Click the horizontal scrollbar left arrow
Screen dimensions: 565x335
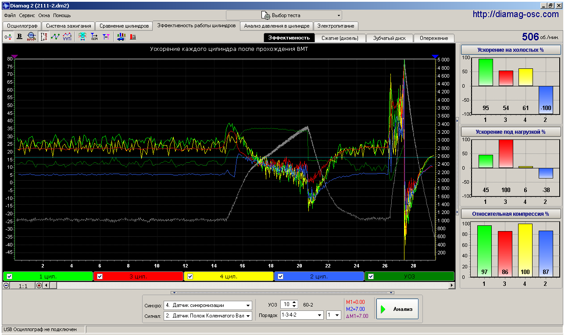pos(45,285)
